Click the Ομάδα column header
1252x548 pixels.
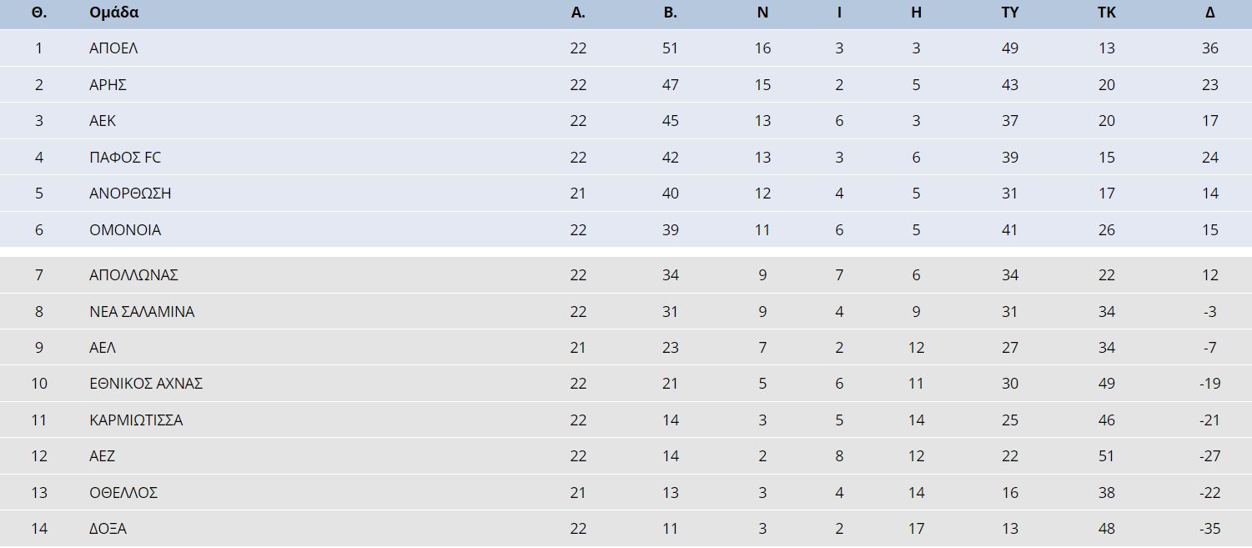pos(114,13)
